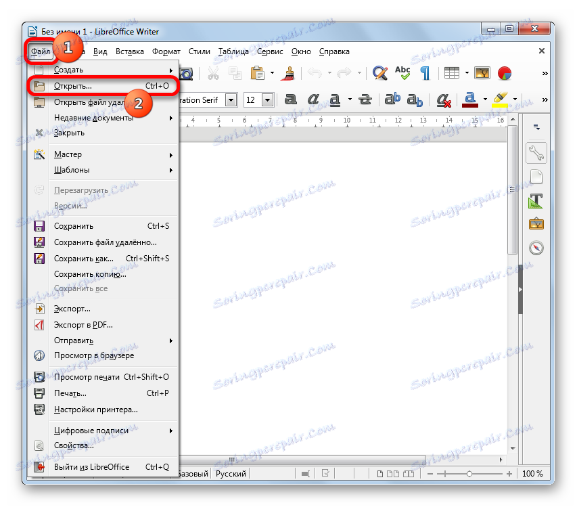Screen dimensions: 577x507
Task: Choose Печать... menu entry
Action: (102, 393)
